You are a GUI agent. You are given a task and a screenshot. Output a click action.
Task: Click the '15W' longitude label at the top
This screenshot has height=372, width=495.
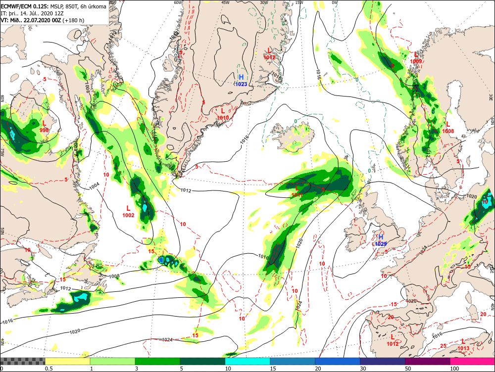299,2
